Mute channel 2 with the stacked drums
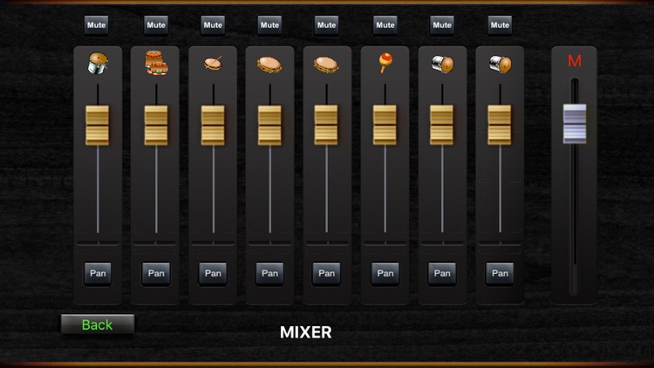 156,25
